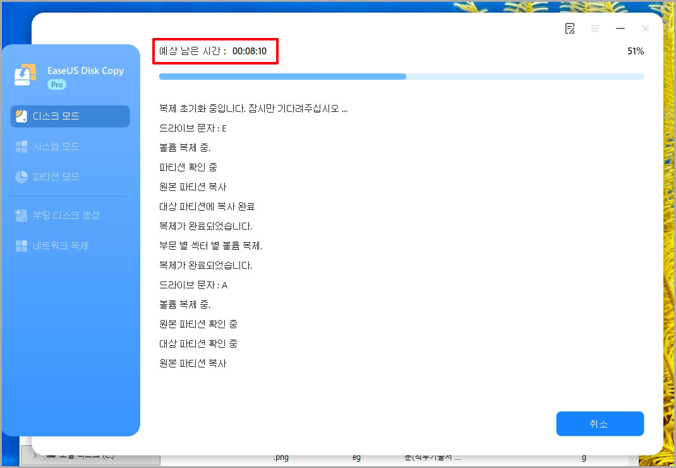Select 디스크 모드 in the sidebar

pos(69,116)
